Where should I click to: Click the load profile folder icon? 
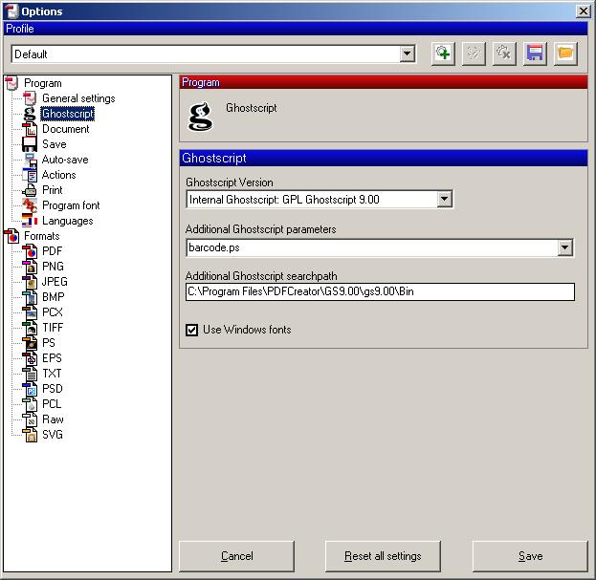click(x=565, y=54)
